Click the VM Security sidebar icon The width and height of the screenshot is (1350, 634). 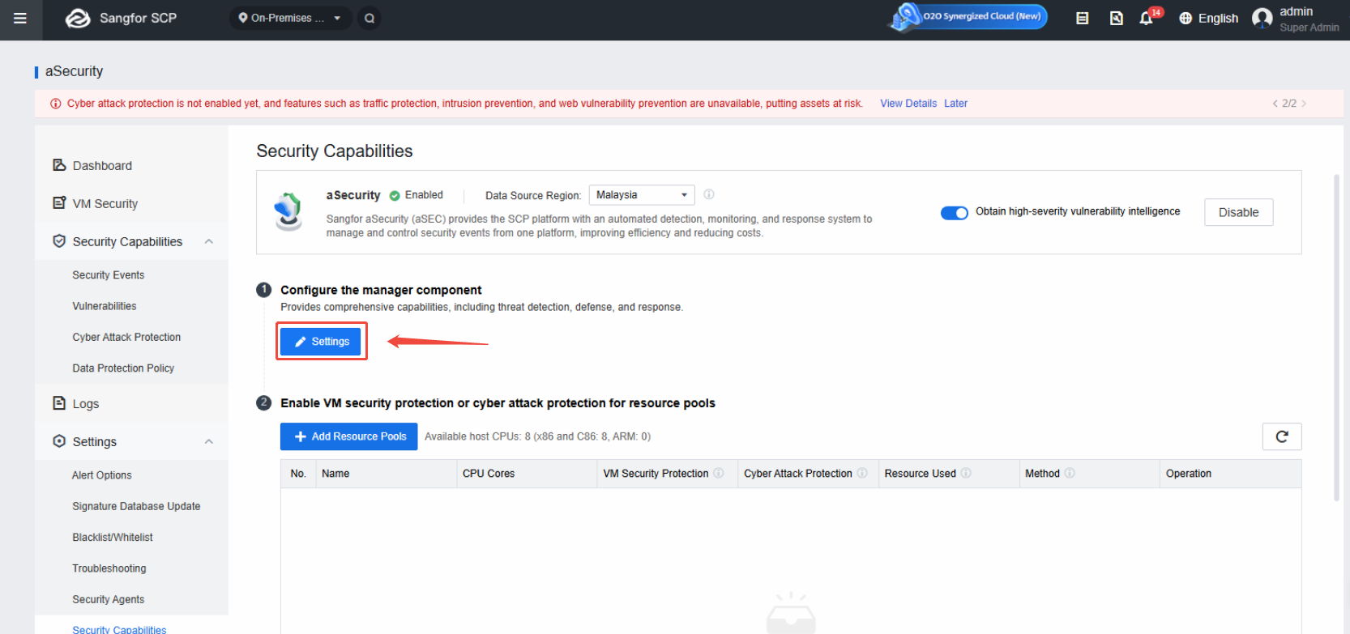point(59,203)
